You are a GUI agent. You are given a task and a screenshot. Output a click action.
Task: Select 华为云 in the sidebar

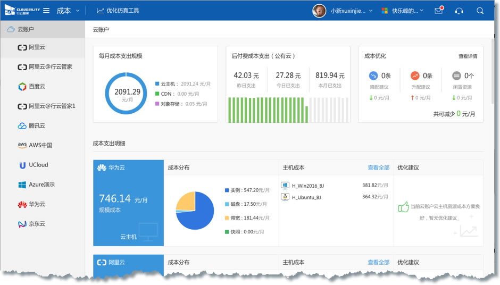click(x=43, y=204)
